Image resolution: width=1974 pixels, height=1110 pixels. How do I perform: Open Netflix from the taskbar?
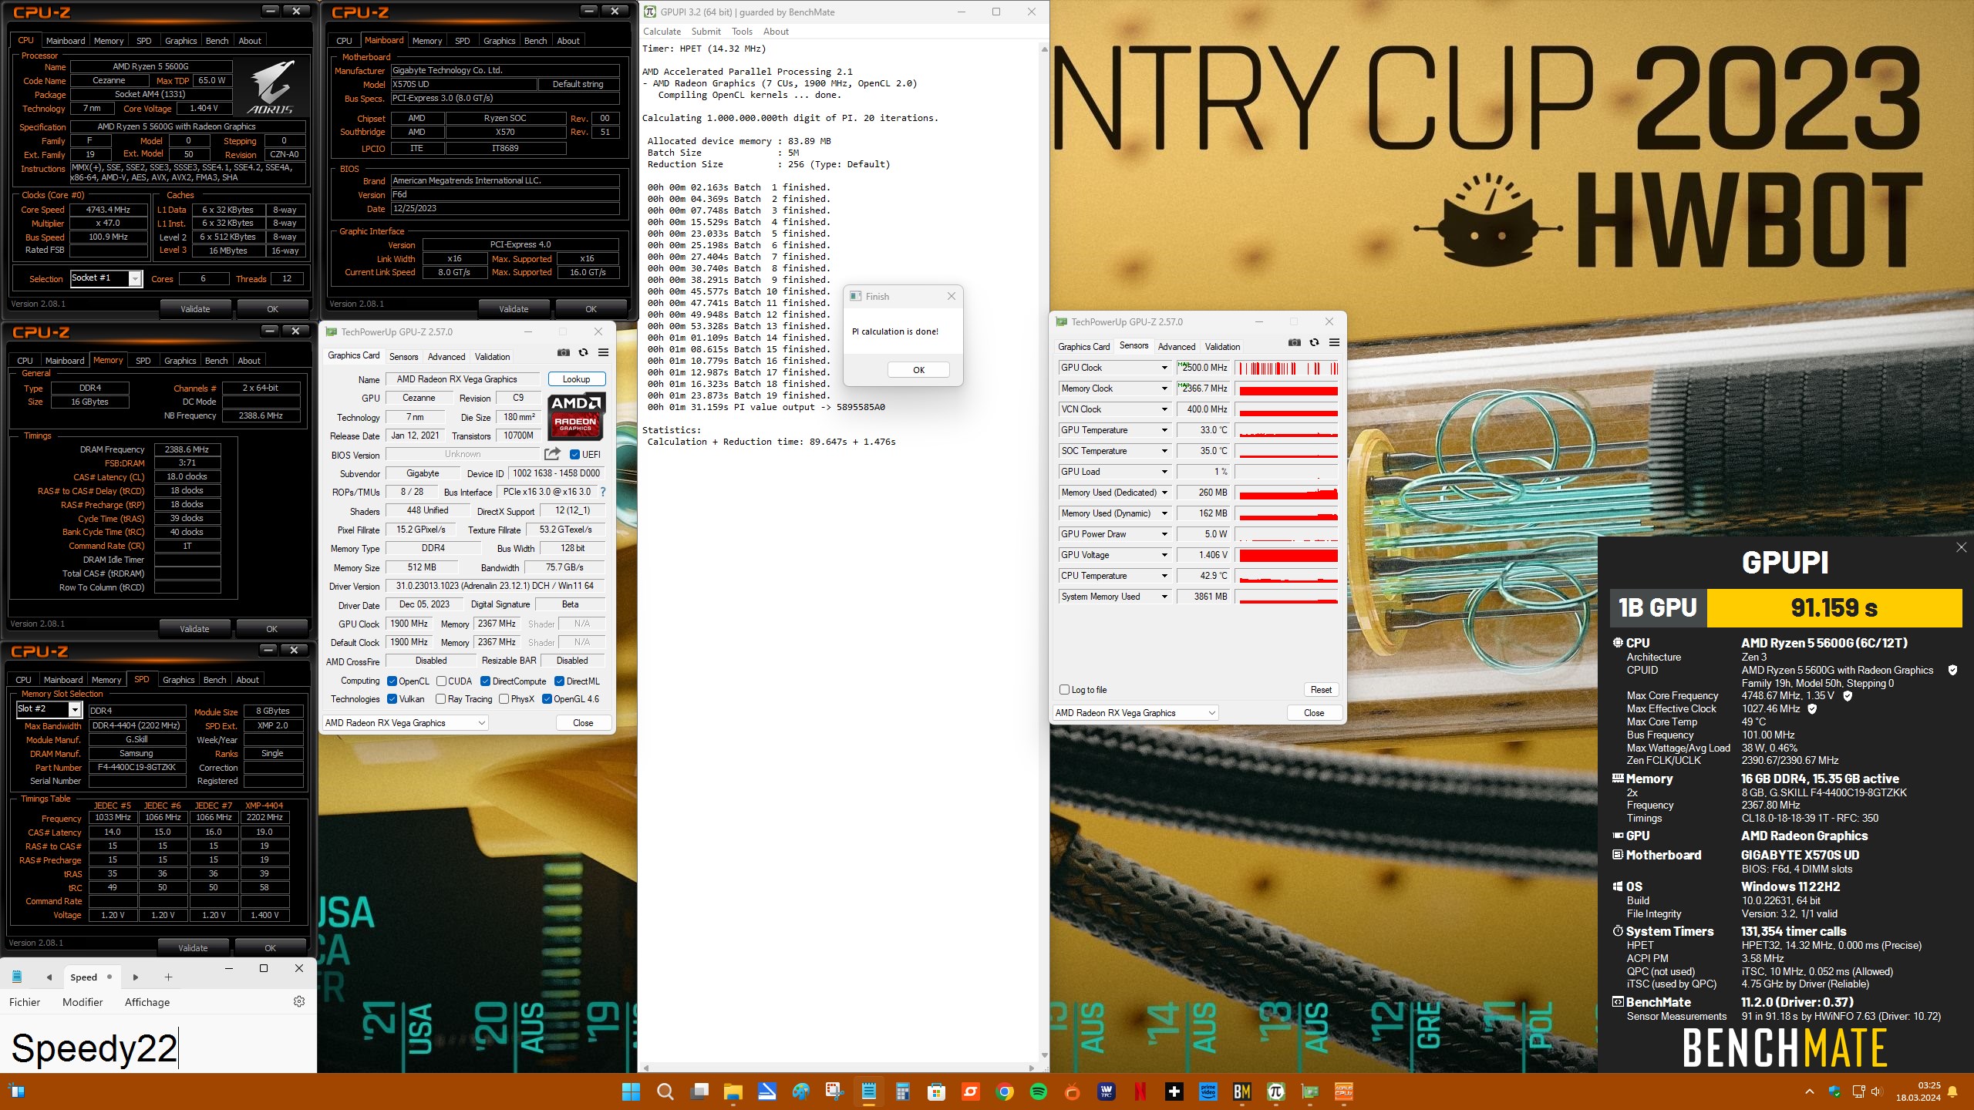pos(1140,1091)
